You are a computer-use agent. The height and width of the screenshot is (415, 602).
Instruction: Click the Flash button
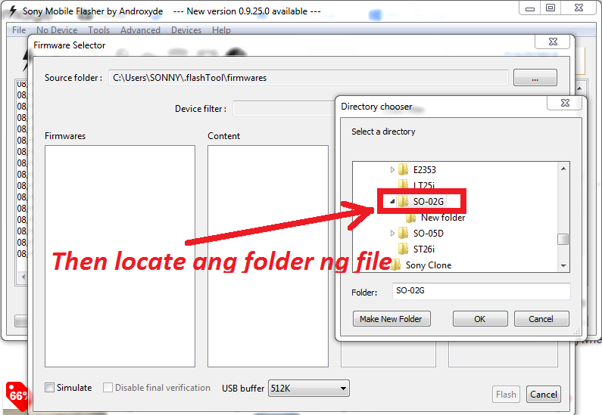pyautogui.click(x=506, y=395)
